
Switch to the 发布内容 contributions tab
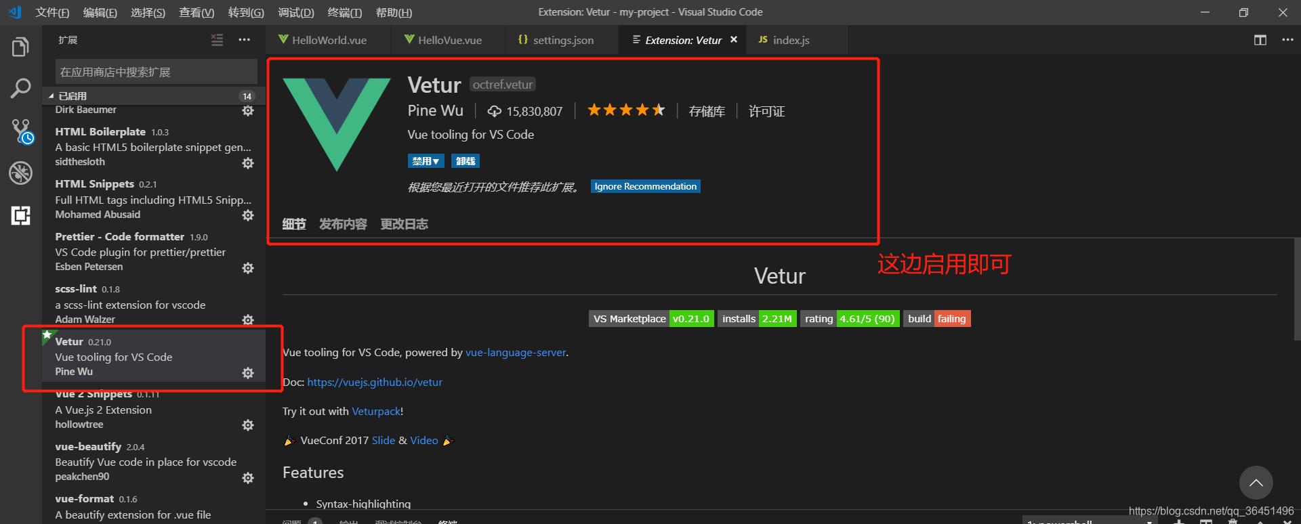[343, 224]
